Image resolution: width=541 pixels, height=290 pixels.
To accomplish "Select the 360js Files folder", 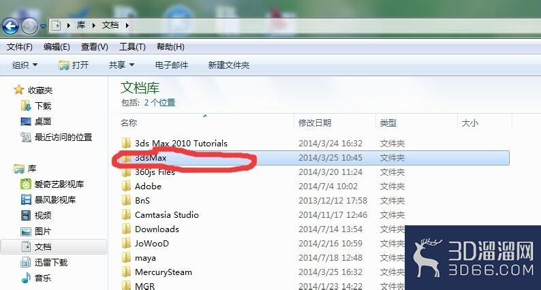I will (155, 172).
